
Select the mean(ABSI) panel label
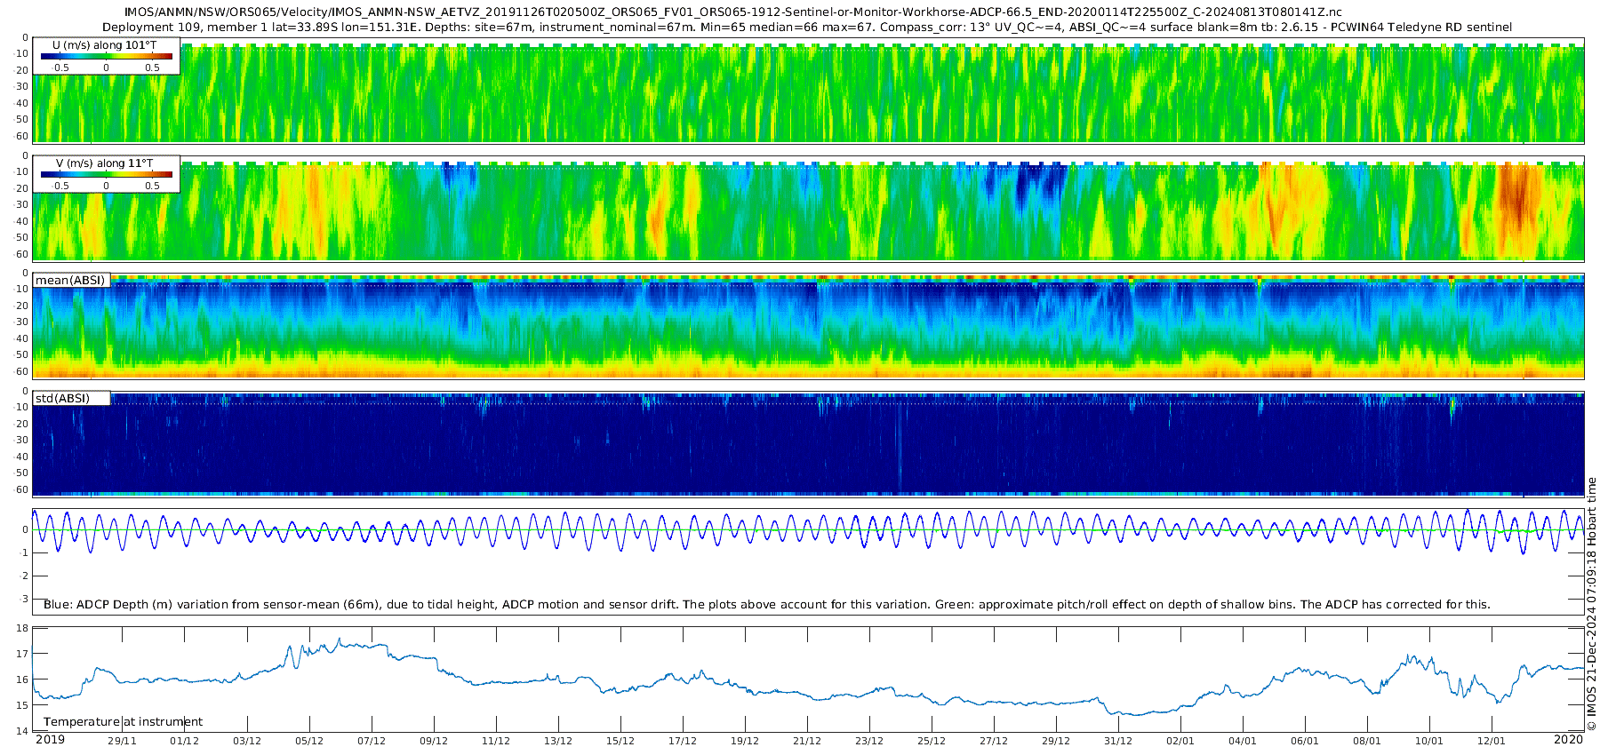coord(71,281)
